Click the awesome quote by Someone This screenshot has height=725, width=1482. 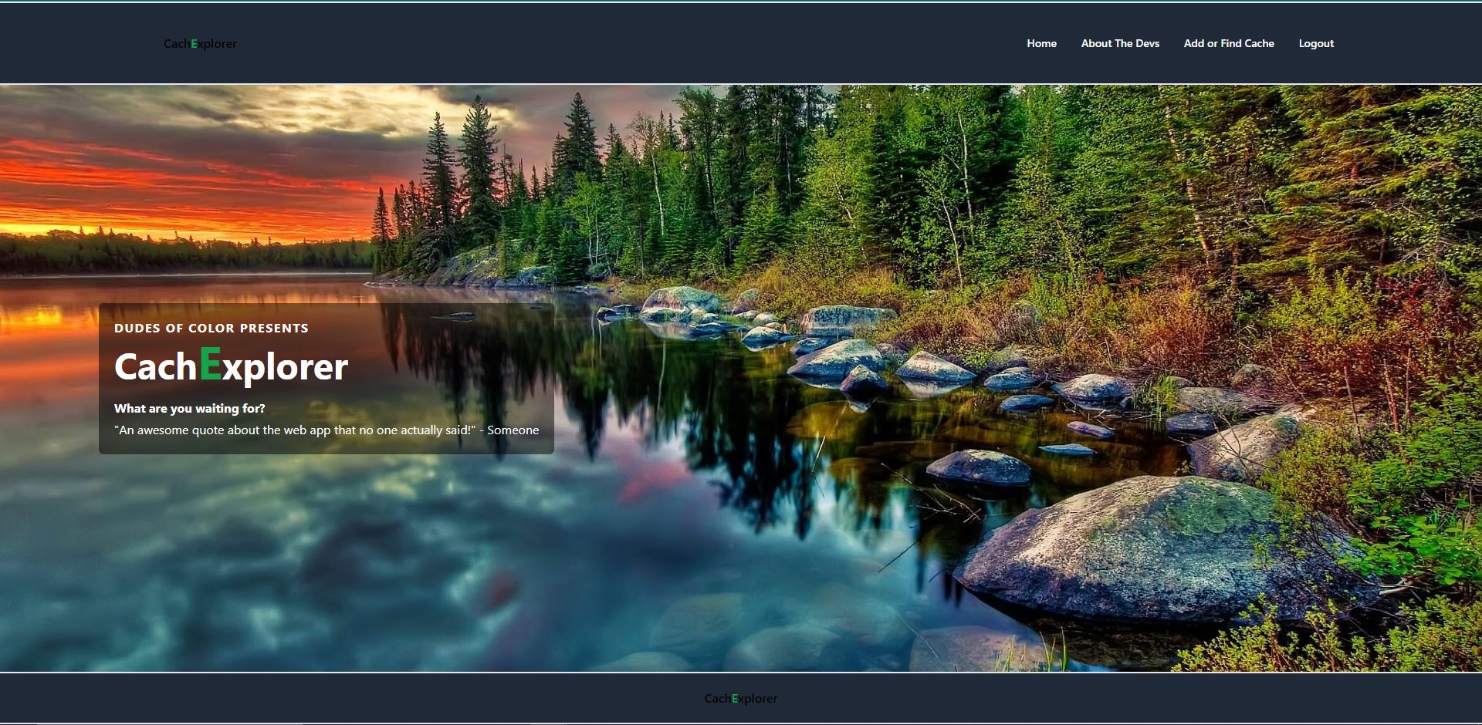(x=327, y=430)
